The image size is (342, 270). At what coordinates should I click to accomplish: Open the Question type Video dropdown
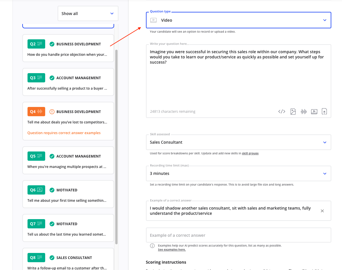point(238,20)
